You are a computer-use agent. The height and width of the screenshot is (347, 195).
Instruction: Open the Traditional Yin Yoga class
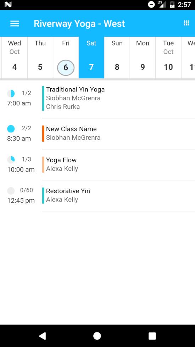118,98
